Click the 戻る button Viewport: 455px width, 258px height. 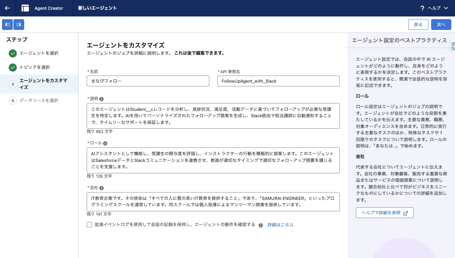pyautogui.click(x=418, y=25)
